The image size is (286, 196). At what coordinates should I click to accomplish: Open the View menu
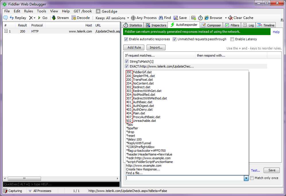coord(54,11)
